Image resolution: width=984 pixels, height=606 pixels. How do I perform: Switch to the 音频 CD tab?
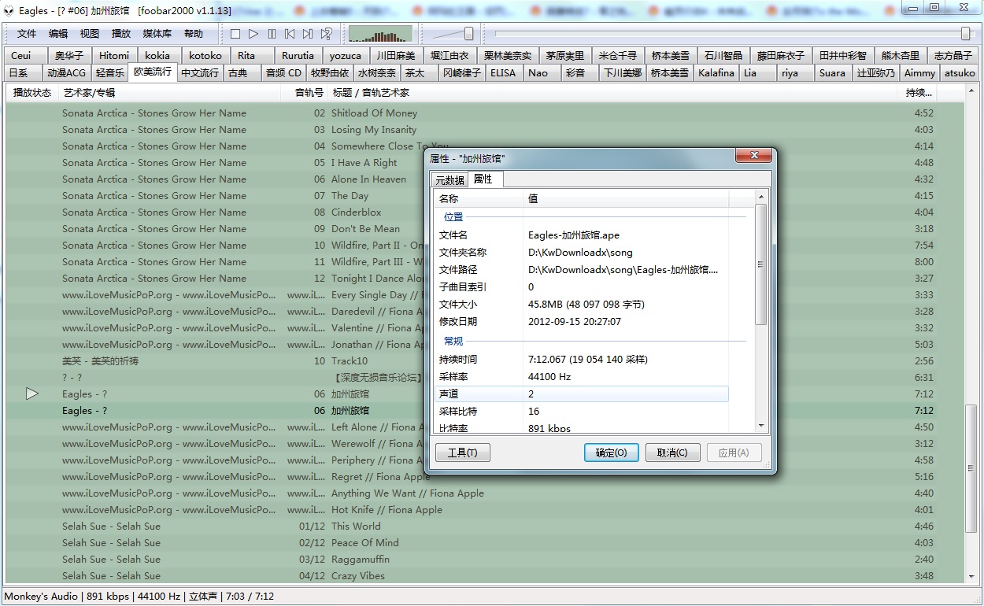pos(283,72)
